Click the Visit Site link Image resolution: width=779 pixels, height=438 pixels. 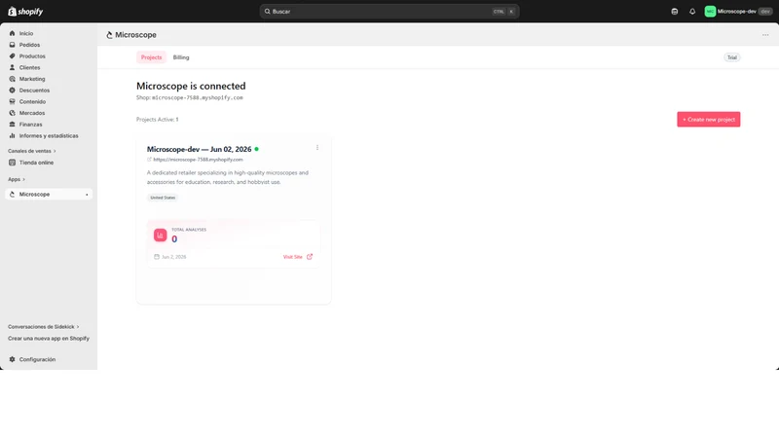293,257
